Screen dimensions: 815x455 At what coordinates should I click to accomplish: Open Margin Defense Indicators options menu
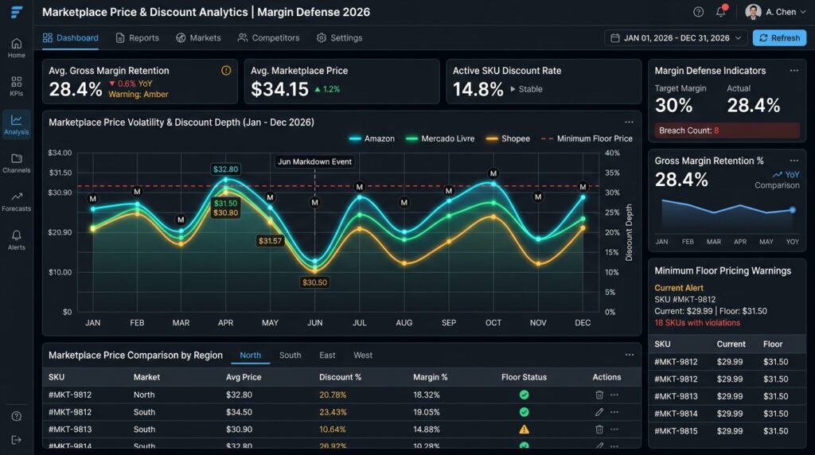[794, 71]
